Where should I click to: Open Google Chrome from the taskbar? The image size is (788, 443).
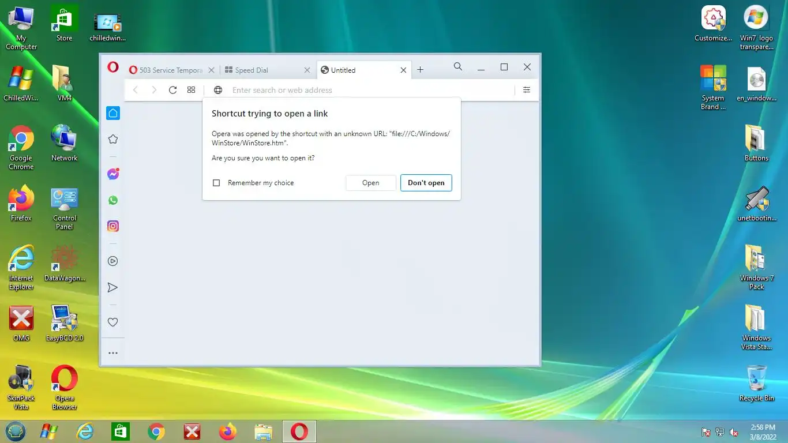[156, 431]
